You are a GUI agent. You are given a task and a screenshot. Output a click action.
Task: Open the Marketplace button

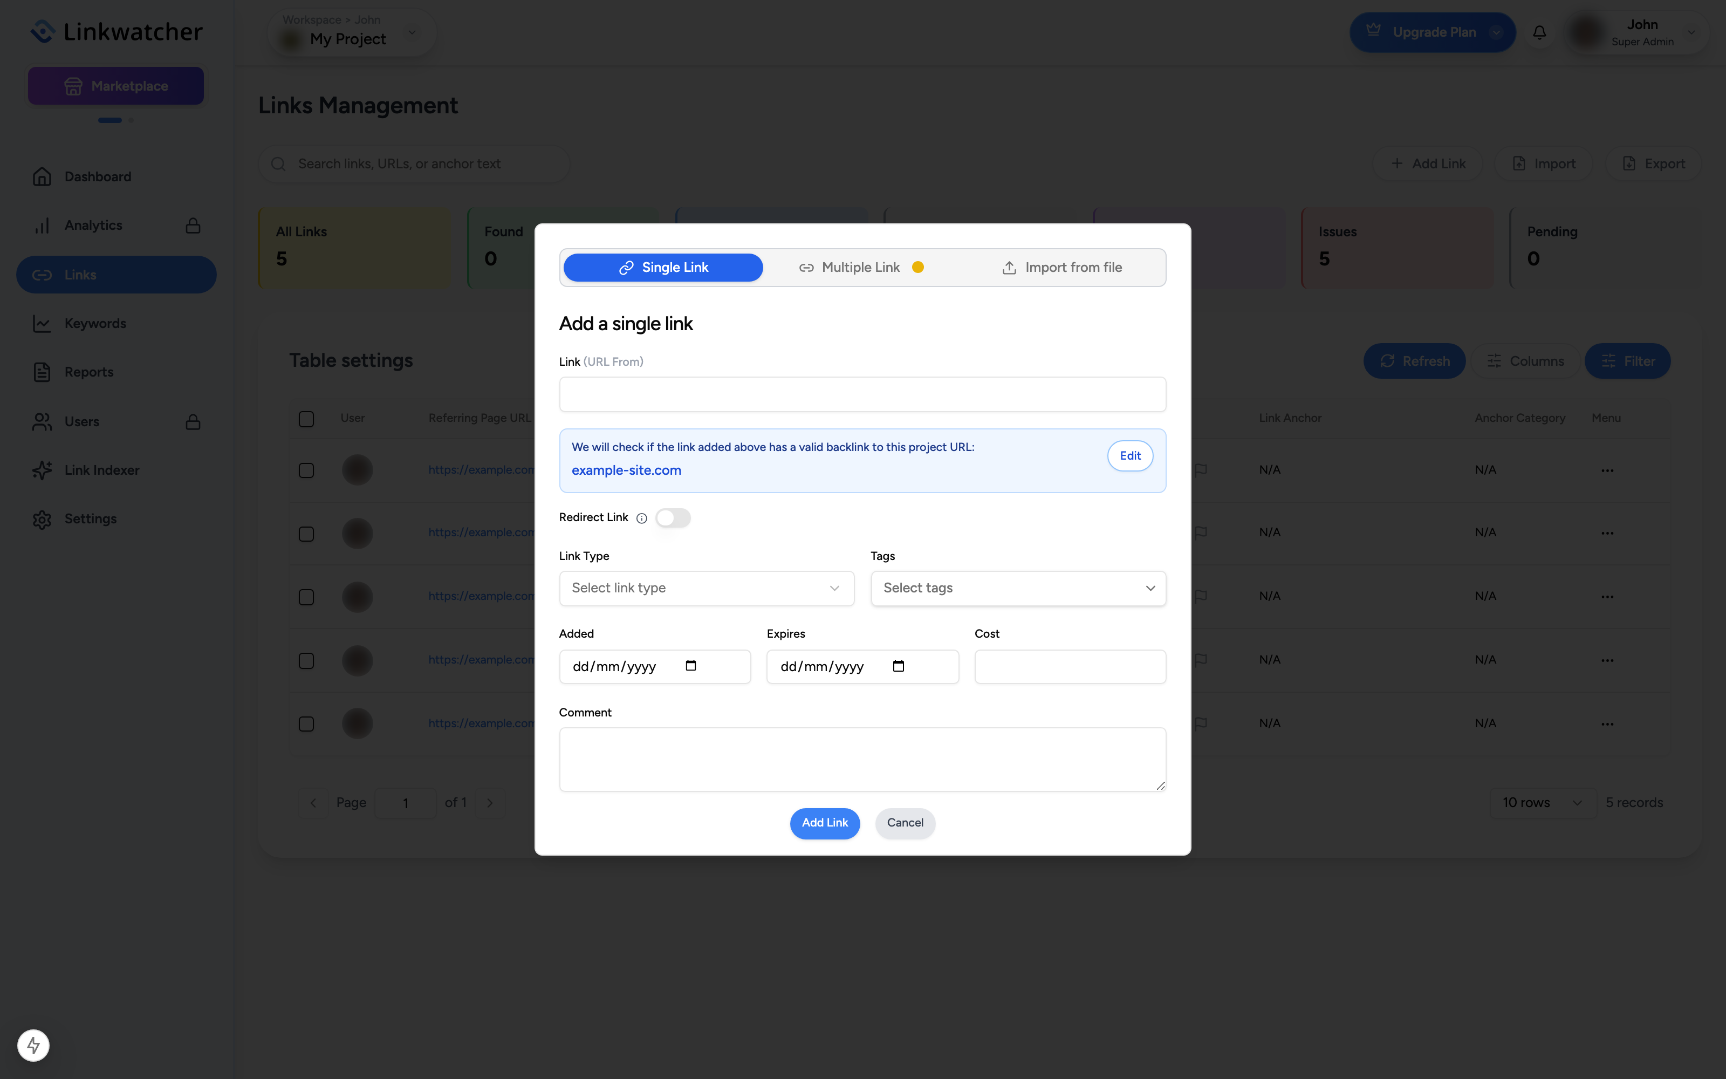[x=115, y=86]
